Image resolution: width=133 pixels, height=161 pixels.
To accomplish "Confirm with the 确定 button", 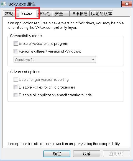I will [57, 154].
